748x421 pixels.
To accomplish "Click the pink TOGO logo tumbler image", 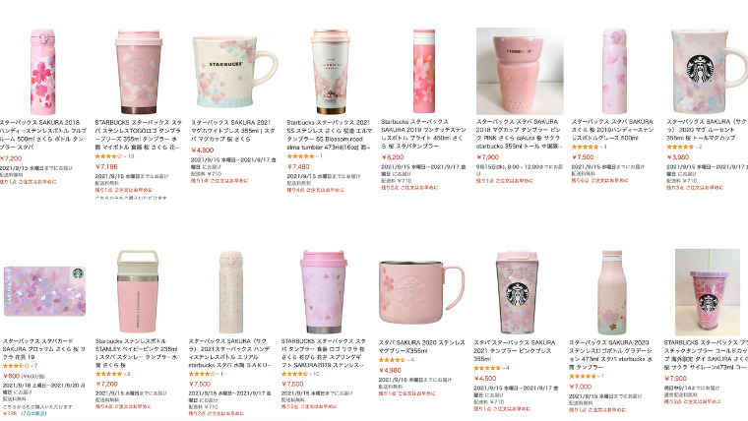I will 139,72.
